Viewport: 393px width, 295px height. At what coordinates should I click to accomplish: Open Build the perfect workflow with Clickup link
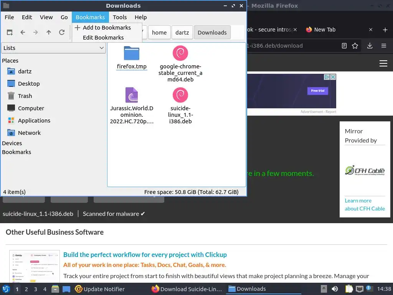145,255
